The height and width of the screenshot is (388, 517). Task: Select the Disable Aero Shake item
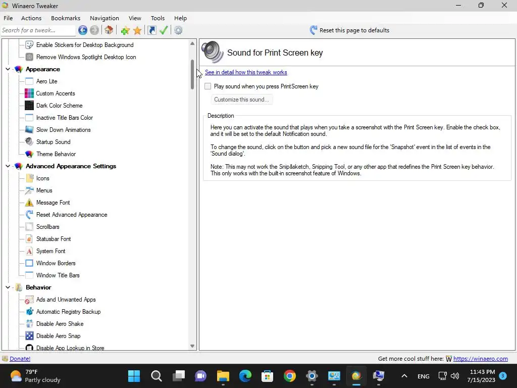(x=60, y=324)
